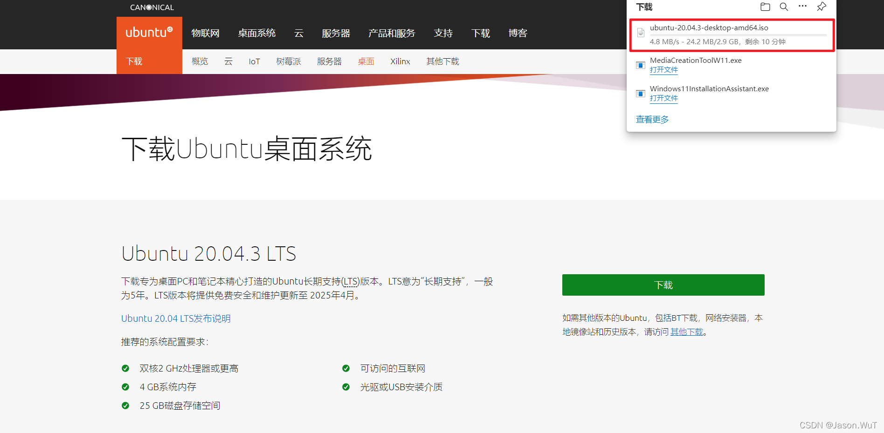The image size is (884, 433).
Task: Select the 云 sub-navigation tab
Action: pyautogui.click(x=228, y=61)
